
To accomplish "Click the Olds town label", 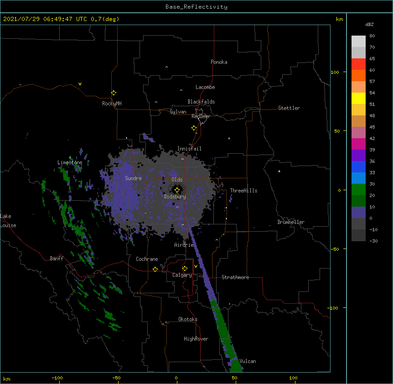I will pyautogui.click(x=177, y=180).
